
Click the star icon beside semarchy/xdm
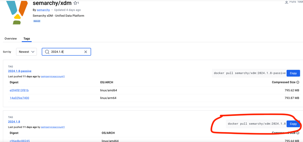tap(75, 3)
